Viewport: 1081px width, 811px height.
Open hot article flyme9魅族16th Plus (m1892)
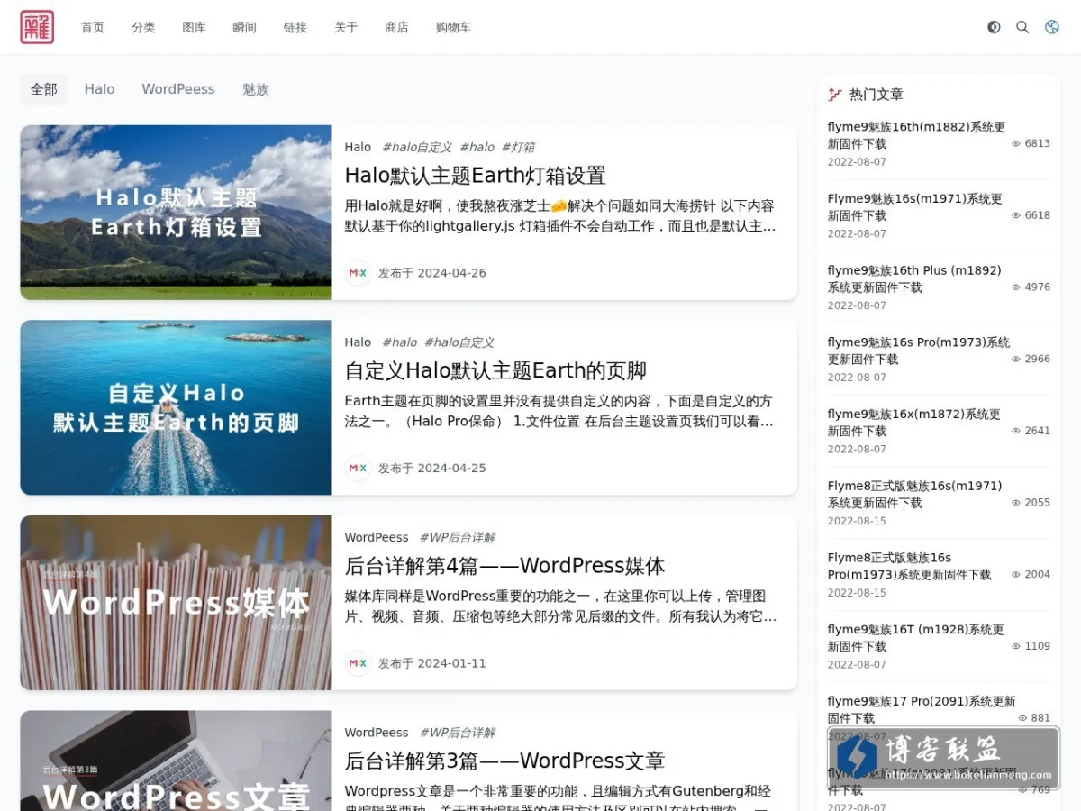click(914, 278)
